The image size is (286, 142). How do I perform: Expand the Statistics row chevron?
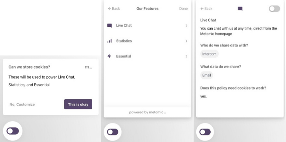(x=186, y=41)
